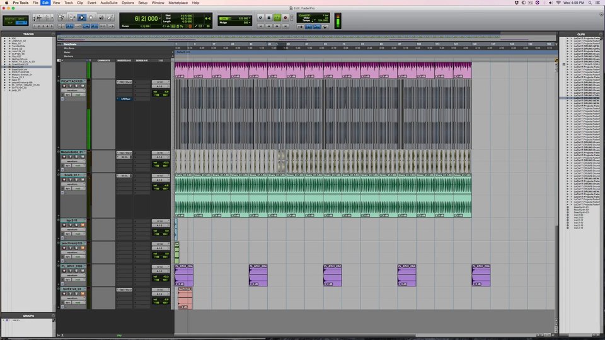Click Return to Zero transport button
The width and height of the screenshot is (605, 340).
coord(260,26)
